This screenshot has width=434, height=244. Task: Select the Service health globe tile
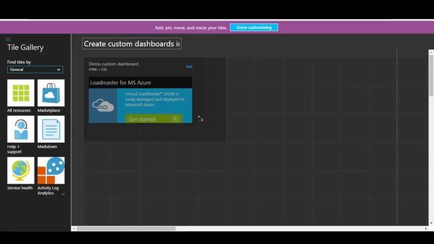(x=21, y=170)
